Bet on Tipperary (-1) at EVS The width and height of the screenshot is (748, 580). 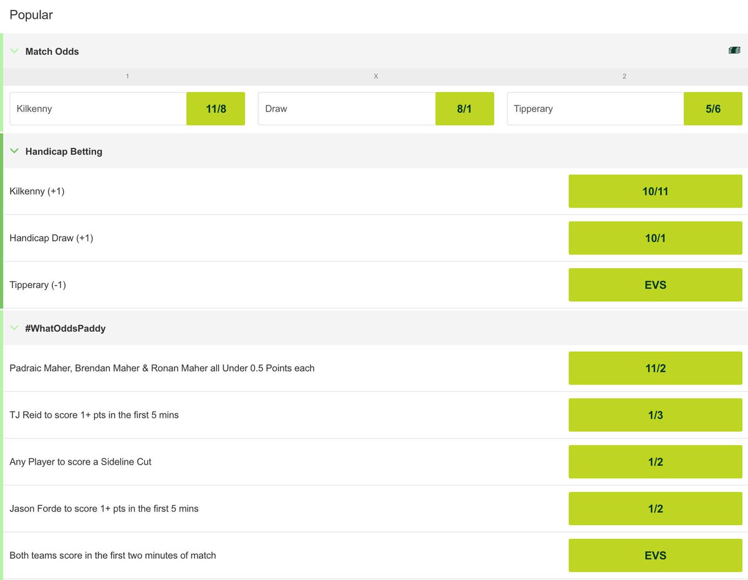655,285
